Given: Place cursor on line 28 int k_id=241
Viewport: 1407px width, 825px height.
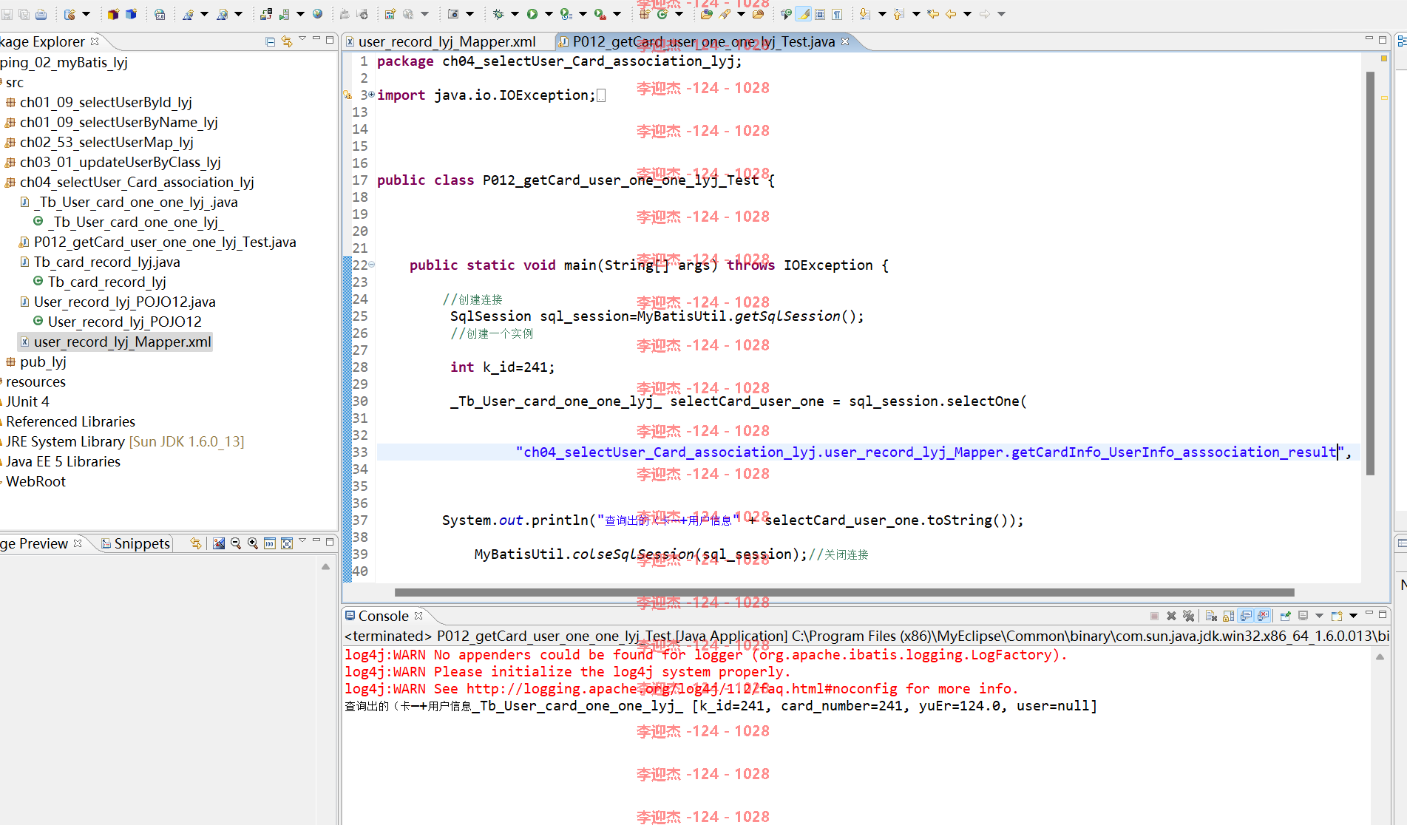Looking at the screenshot, I should 502,367.
